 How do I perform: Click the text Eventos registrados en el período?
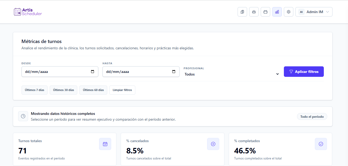(x=42, y=158)
